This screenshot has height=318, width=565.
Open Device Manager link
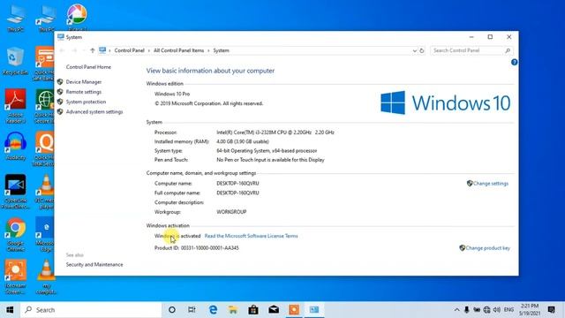click(x=84, y=82)
